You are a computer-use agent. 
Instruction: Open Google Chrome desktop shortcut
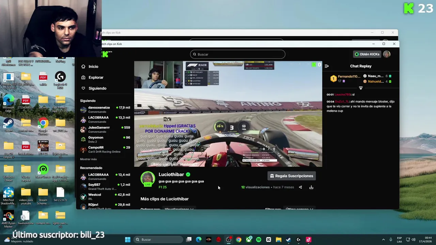43,125
